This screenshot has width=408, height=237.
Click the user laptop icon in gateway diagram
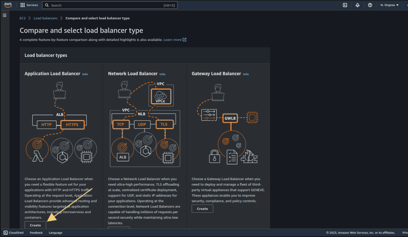pyautogui.click(x=218, y=92)
